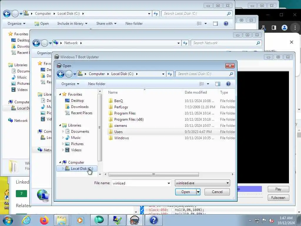The image size is (301, 226).
Task: Click Open in the Local Disk Explorer toolbar
Action: pos(41,24)
